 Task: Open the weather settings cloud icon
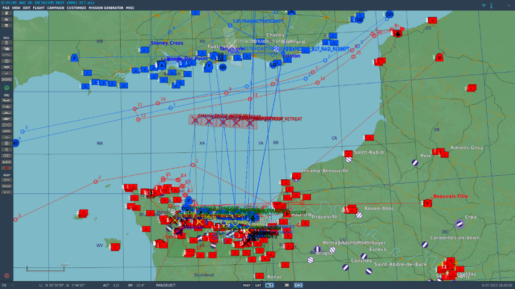7,49
